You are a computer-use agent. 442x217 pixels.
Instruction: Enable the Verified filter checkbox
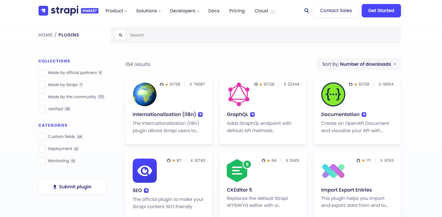42,109
